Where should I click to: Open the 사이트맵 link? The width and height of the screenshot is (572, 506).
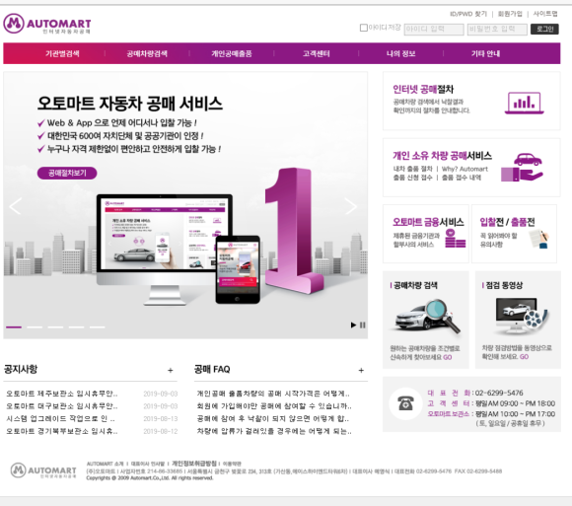(x=545, y=14)
